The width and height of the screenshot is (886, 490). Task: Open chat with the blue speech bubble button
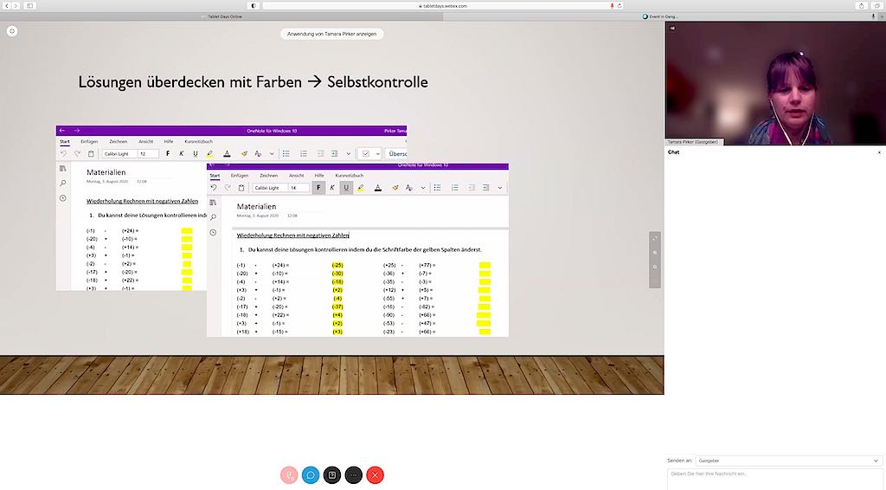click(311, 474)
